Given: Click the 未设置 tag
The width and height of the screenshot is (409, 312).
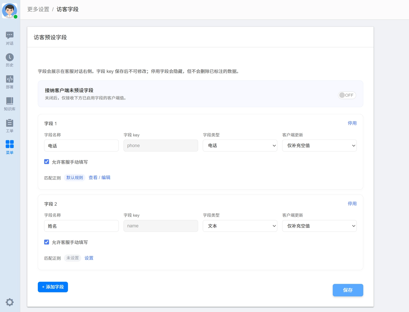Looking at the screenshot, I should (x=73, y=258).
